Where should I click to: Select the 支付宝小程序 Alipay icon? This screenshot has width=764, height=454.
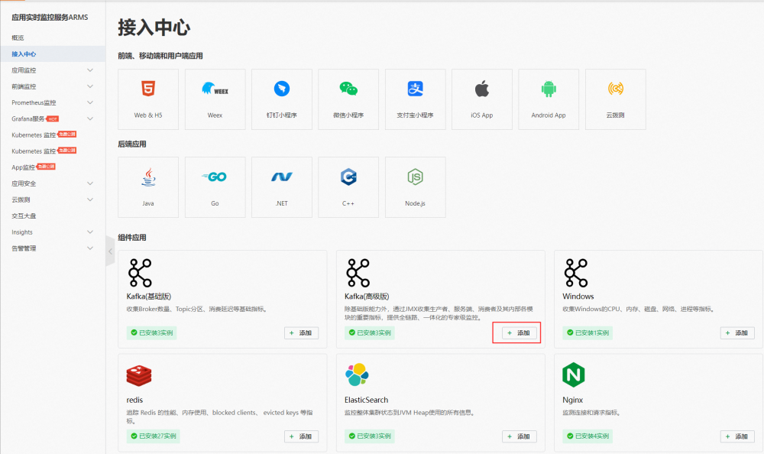(x=415, y=89)
